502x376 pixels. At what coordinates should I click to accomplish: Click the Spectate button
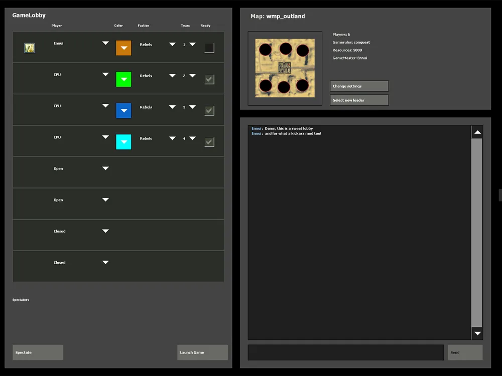pos(38,352)
